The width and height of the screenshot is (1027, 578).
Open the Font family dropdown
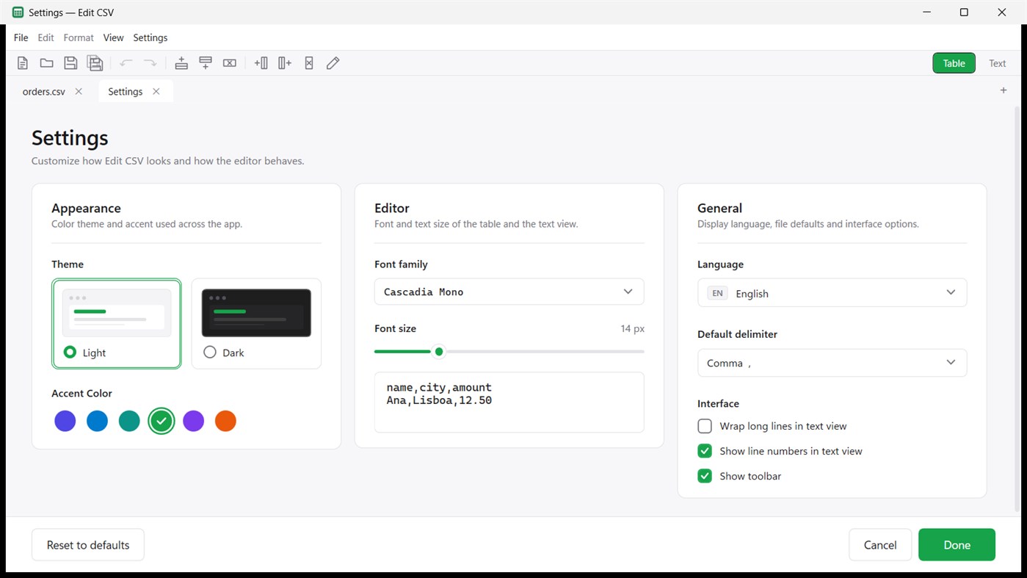pos(509,292)
